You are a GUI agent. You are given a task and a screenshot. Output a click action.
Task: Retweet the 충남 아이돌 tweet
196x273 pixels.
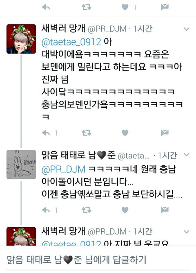[86, 210]
